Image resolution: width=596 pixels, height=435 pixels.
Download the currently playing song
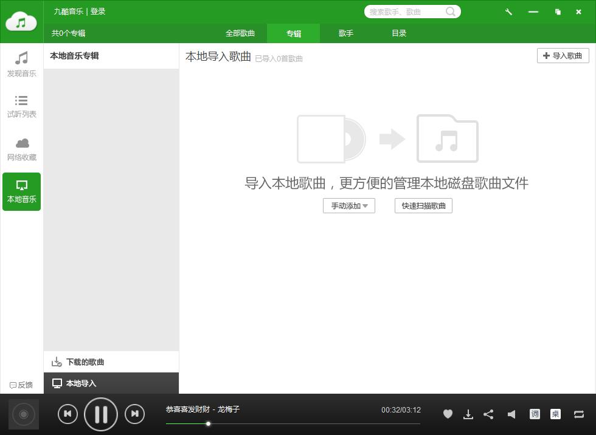[x=468, y=414]
